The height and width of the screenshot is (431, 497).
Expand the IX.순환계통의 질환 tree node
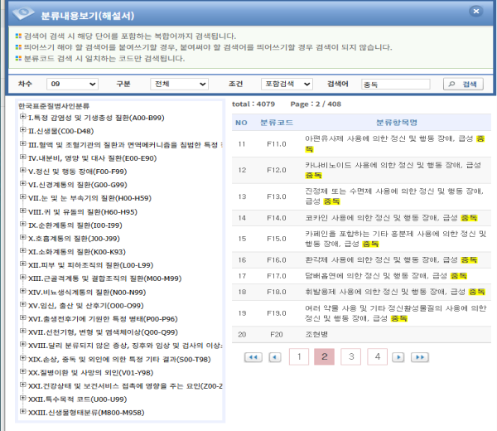point(22,225)
